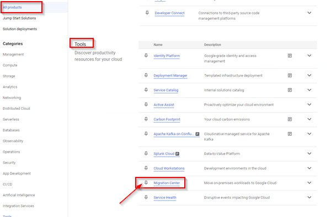Click partner badge next to Apache Kafka
331x217 pixels.
coord(197,134)
